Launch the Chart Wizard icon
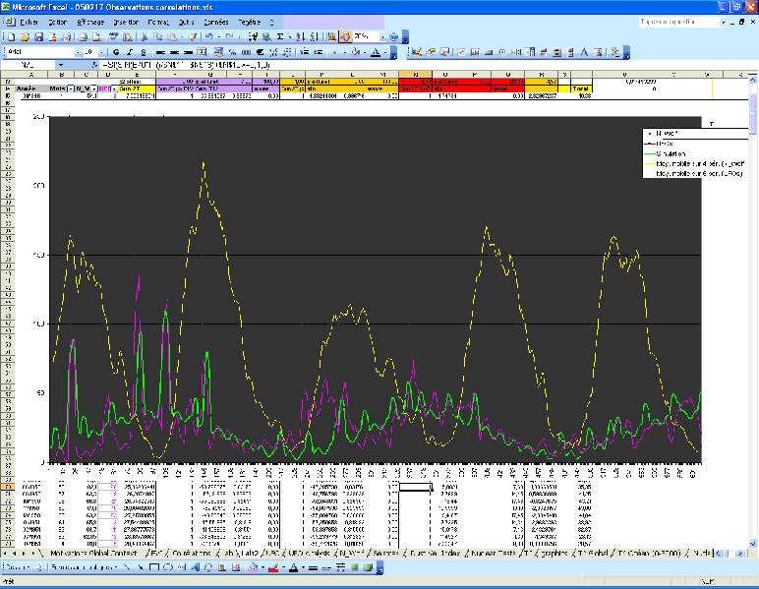Image resolution: width=759 pixels, height=589 pixels. pos(330,36)
